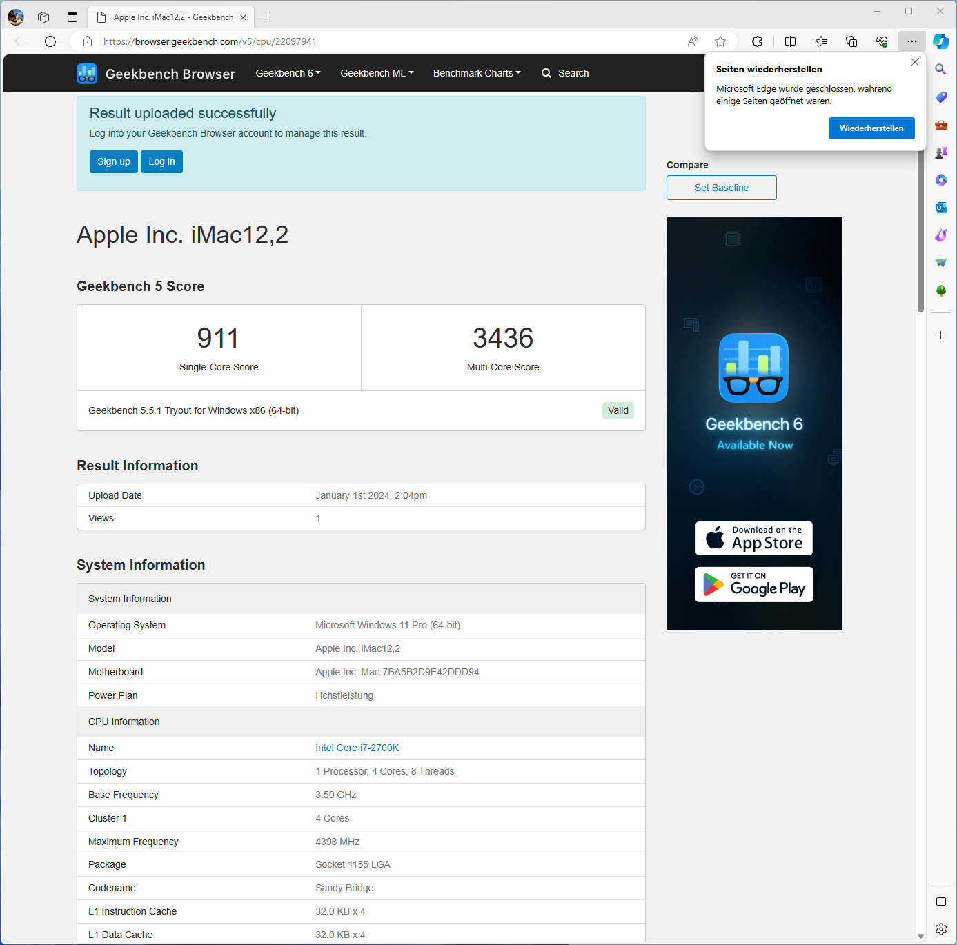Click the Socket 1155 LGA value
The width and height of the screenshot is (957, 945).
[353, 864]
